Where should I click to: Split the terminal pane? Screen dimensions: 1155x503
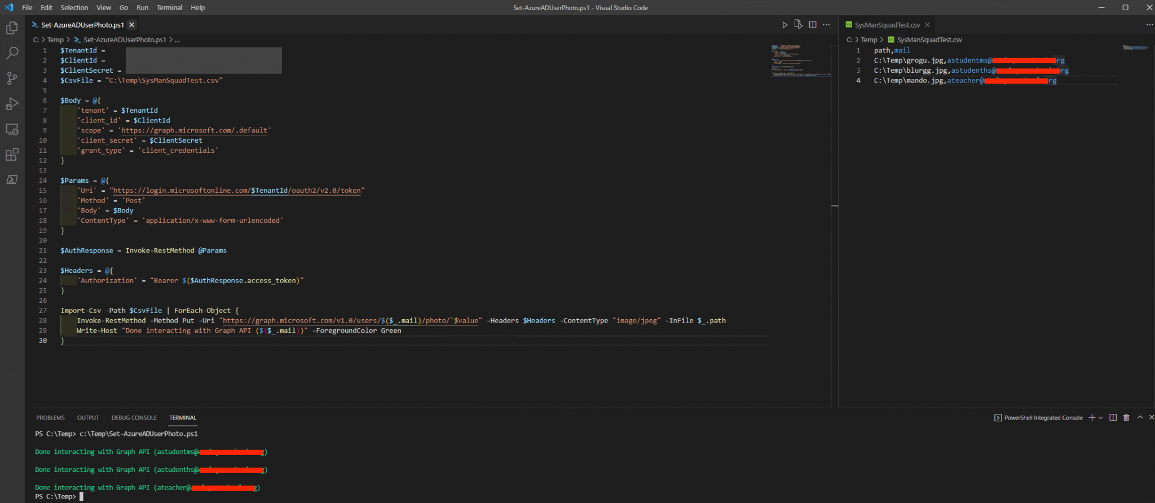[1113, 417]
